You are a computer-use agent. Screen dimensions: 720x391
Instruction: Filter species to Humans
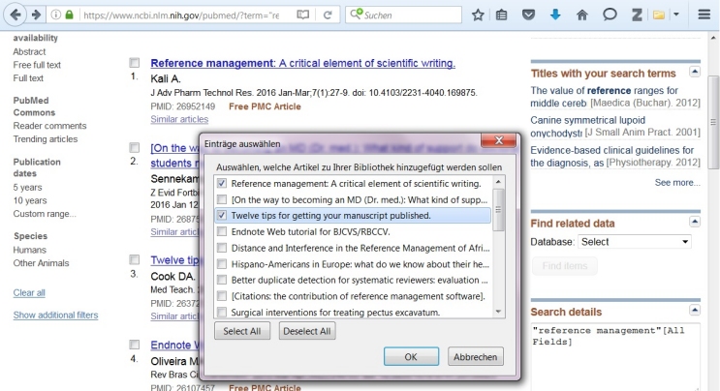tap(29, 250)
